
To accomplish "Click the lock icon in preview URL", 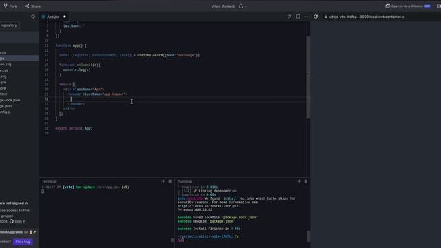I will click(326, 17).
